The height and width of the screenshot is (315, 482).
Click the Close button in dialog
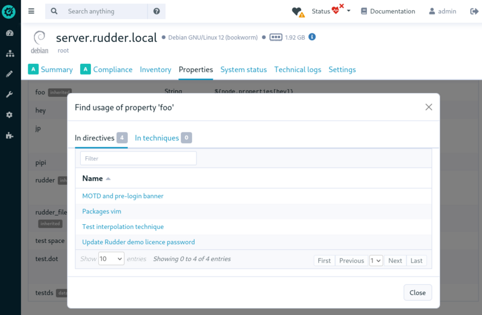pos(418,293)
